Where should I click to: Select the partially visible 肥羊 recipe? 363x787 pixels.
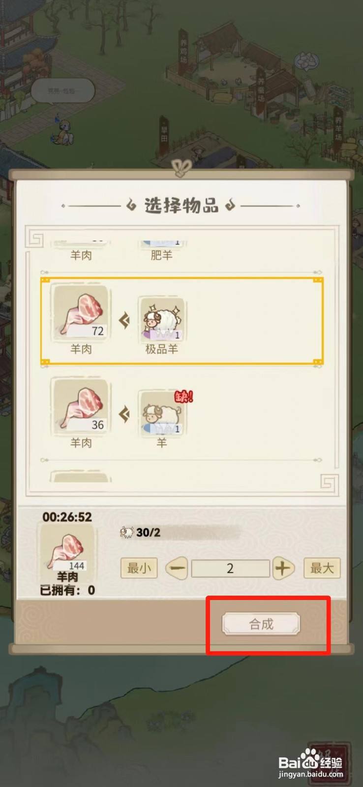pyautogui.click(x=162, y=251)
